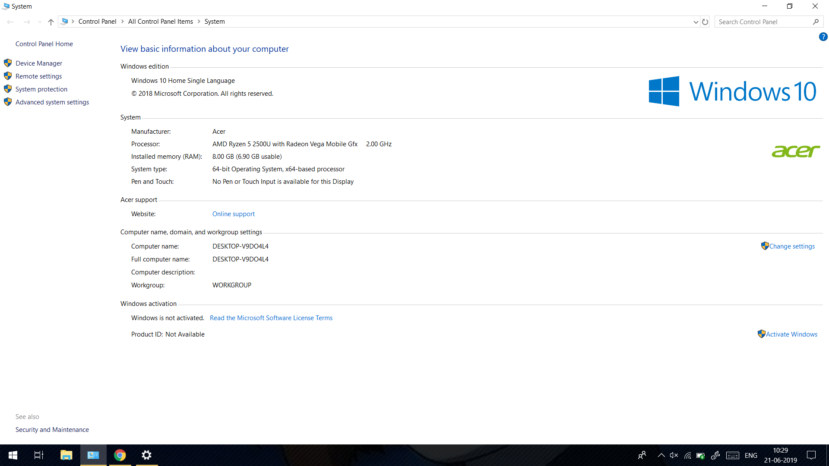The height and width of the screenshot is (466, 829).
Task: Click the shield icon beside Remote settings
Action: [x=8, y=76]
